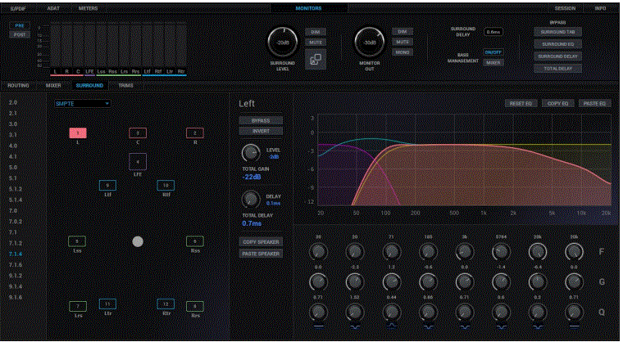The width and height of the screenshot is (623, 342).
Task: Click RESET EQ
Action: point(521,104)
